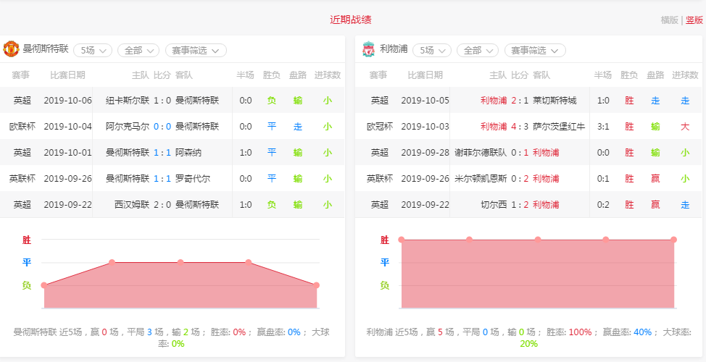706x362 pixels.
Task: Click 阿森纳 in Manchester United's table
Action: (x=188, y=153)
